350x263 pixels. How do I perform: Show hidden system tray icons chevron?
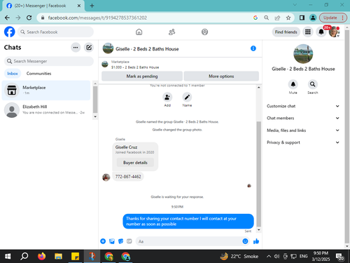pyautogui.click(x=269, y=257)
